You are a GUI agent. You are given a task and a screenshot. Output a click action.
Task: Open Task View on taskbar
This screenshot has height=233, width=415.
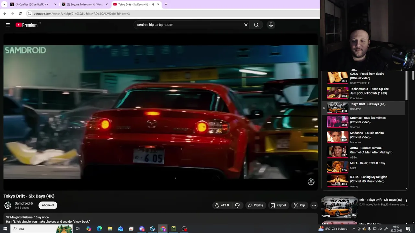click(78, 229)
